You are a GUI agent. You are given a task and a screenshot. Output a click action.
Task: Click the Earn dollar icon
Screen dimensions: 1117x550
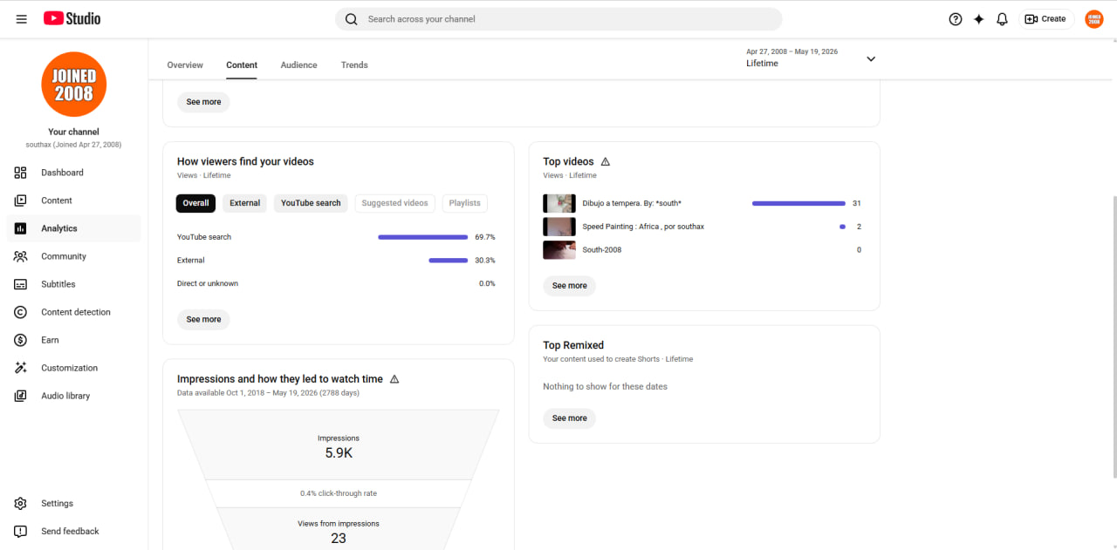[x=21, y=340]
